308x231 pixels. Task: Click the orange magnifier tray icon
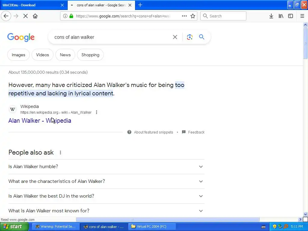286,227
